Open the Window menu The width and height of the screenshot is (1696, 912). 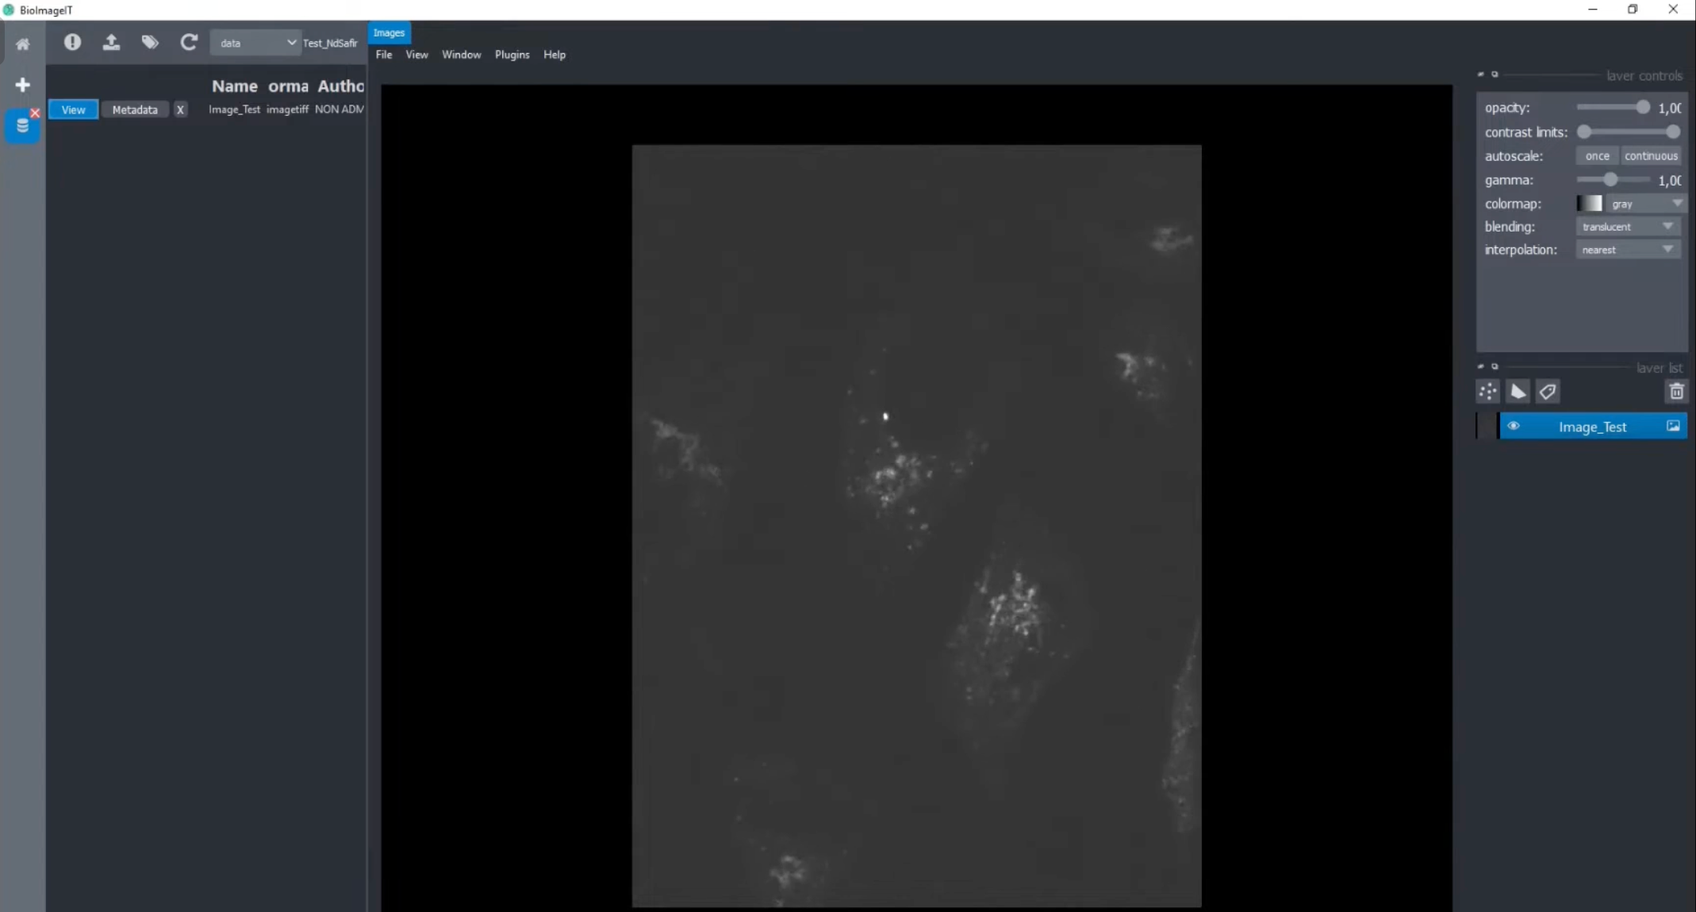tap(461, 55)
